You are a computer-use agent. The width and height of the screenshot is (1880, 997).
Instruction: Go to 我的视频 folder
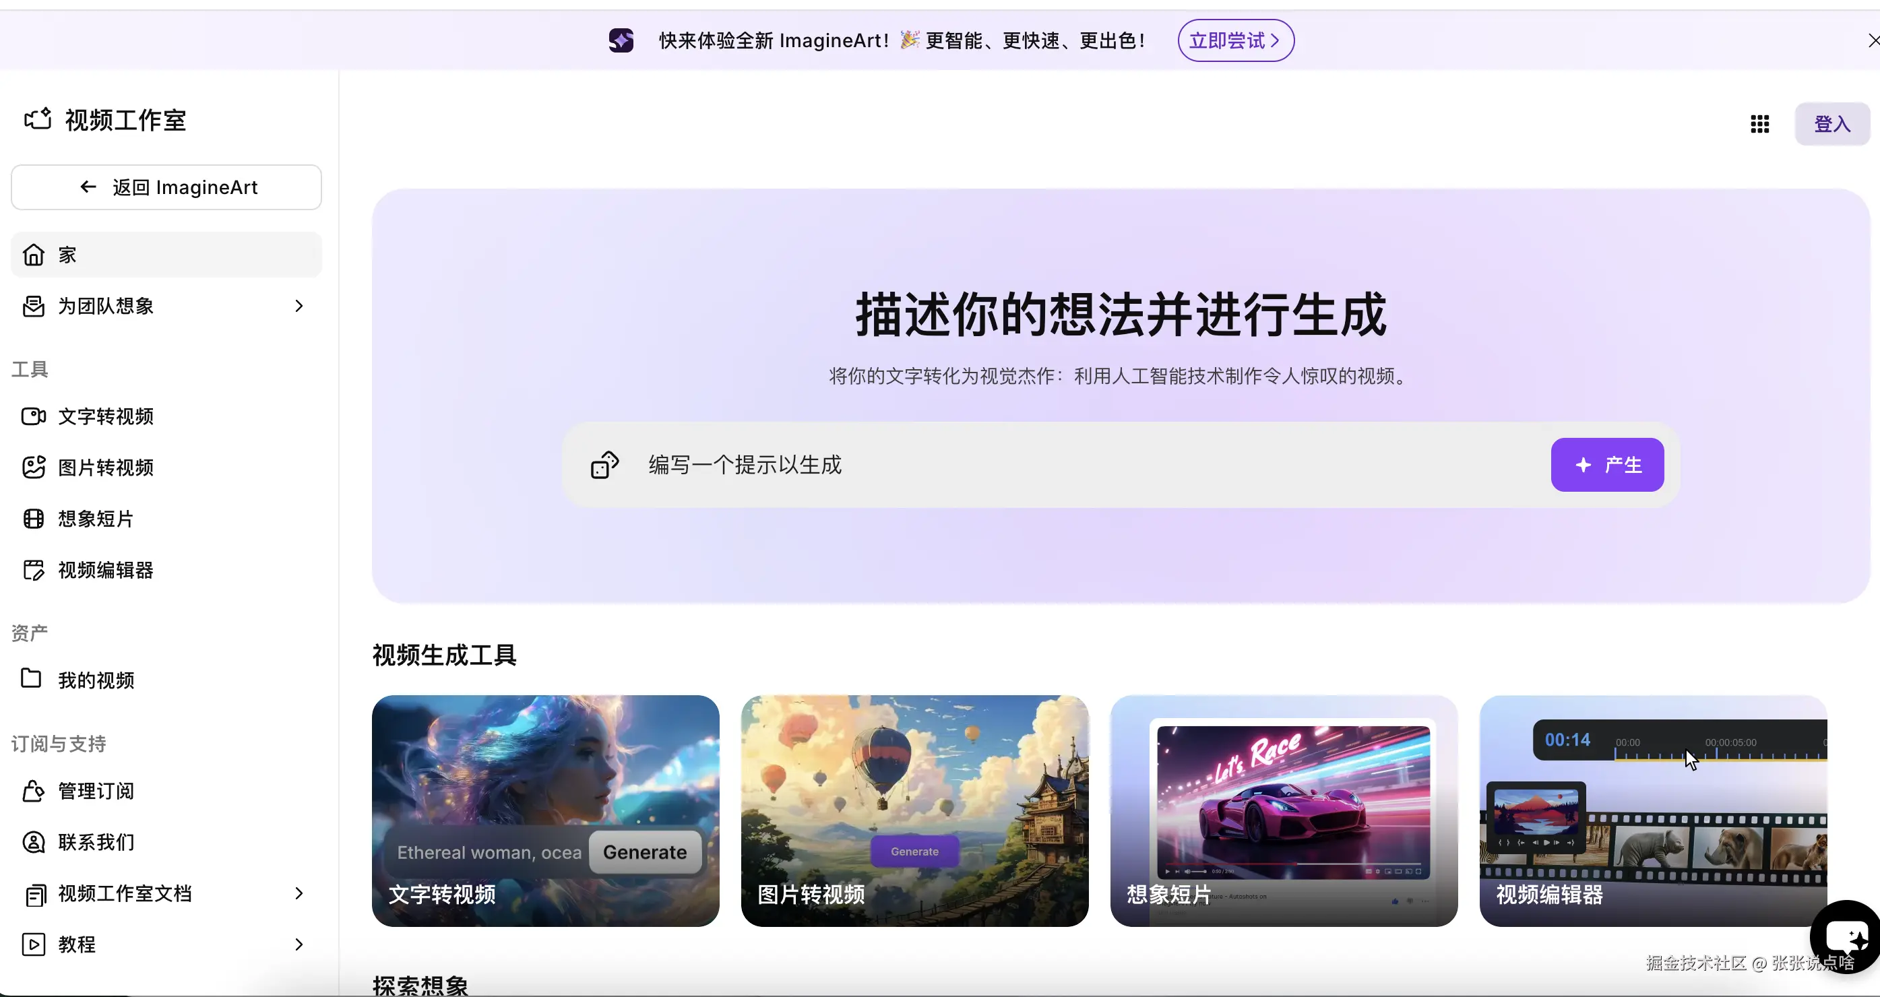pyautogui.click(x=96, y=680)
